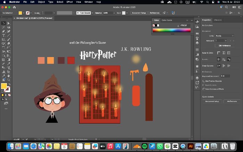The height and width of the screenshot is (152, 243).
Task: Click the Home icon below the title bar
Action: (14, 7)
